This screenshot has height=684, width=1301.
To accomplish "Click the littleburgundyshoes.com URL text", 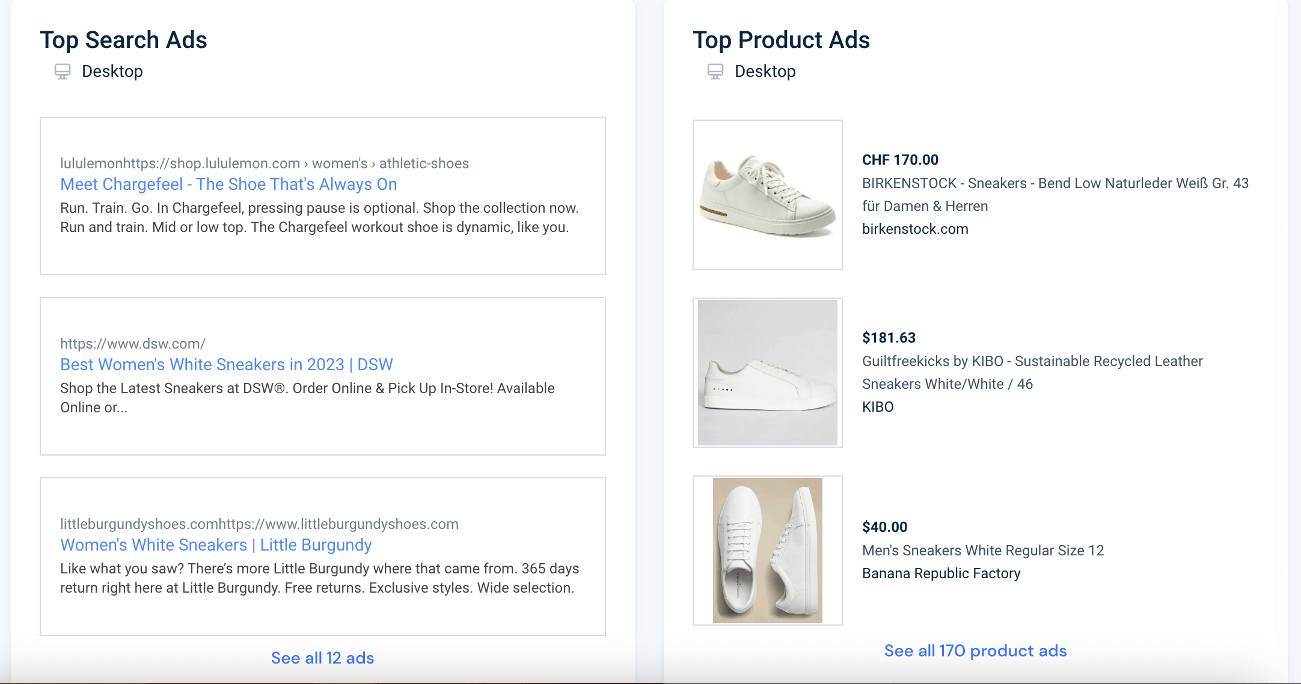I will 259,524.
